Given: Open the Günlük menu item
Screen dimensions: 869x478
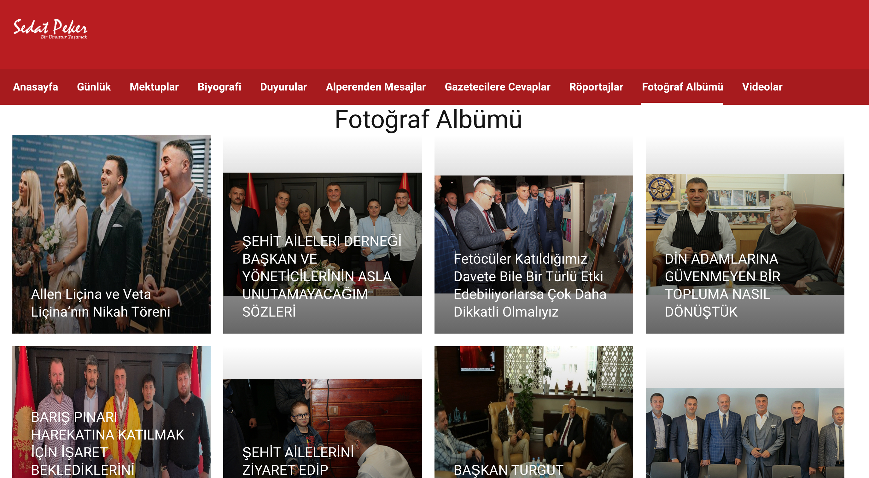Looking at the screenshot, I should pos(93,87).
